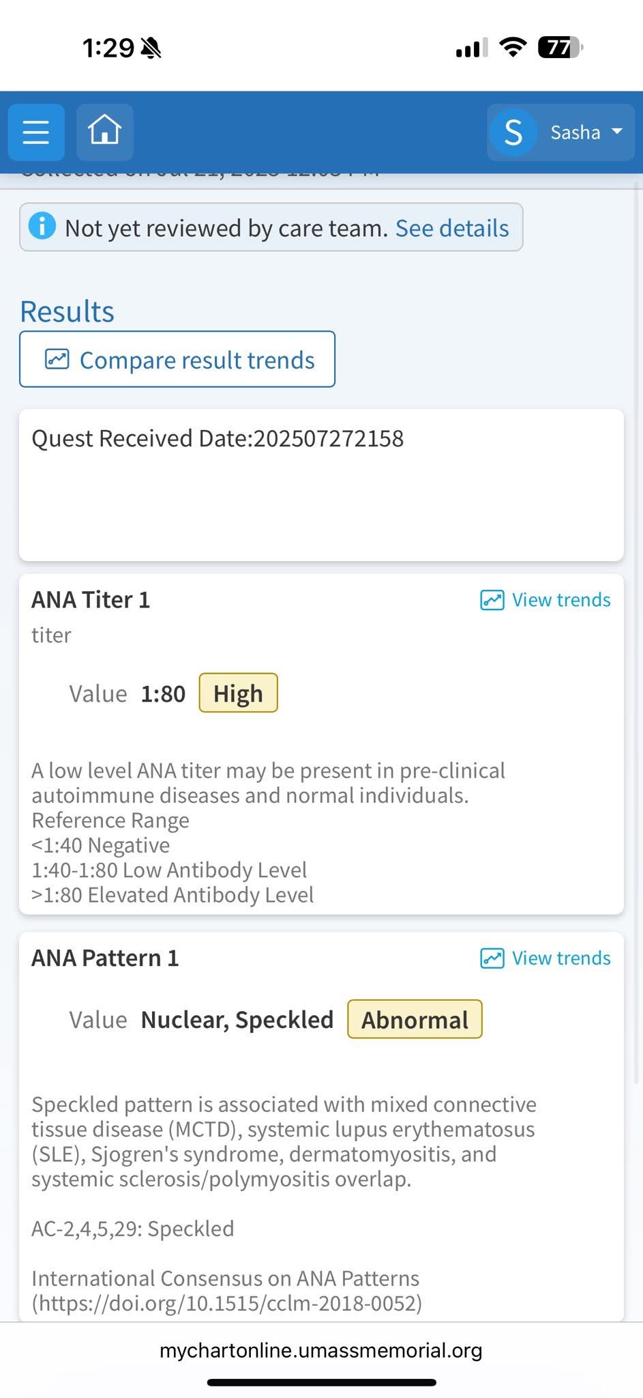This screenshot has height=1398, width=643.
Task: Tap the chart icon in Compare trends
Action: 57,359
